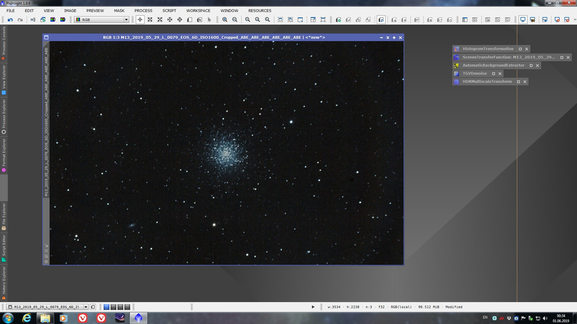Close the TGVDenoise process icon
This screenshot has width=577, height=324.
[x=500, y=73]
